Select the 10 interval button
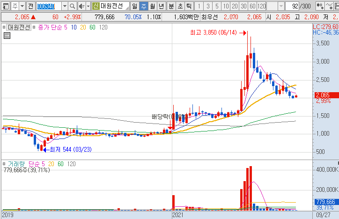This screenshot has height=219, width=339. pos(226,6)
